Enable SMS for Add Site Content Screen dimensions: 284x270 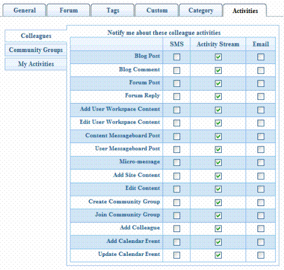click(176, 176)
